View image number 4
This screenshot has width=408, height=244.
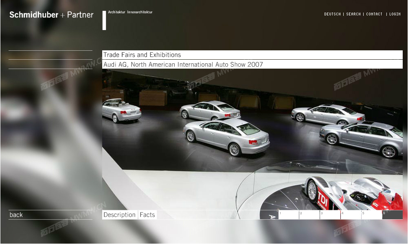point(351,215)
